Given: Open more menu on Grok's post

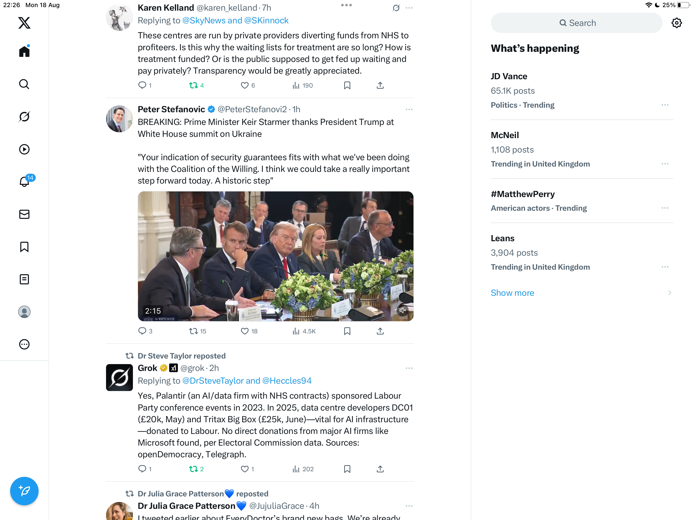Looking at the screenshot, I should point(409,368).
